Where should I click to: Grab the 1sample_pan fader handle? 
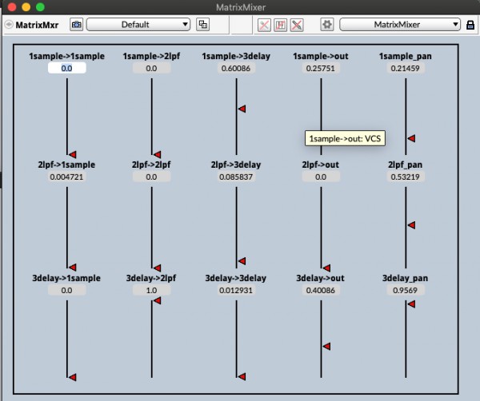pos(411,138)
